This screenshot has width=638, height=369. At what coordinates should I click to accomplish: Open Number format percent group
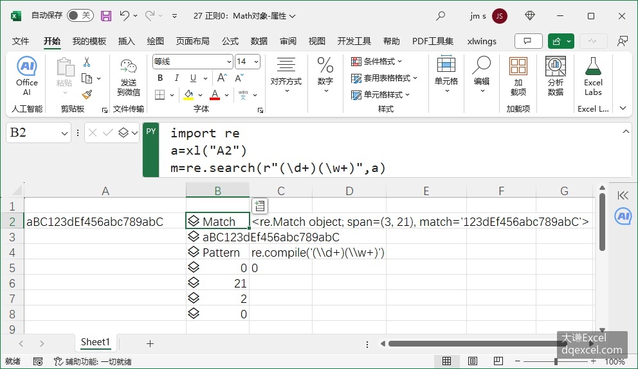pos(325,75)
